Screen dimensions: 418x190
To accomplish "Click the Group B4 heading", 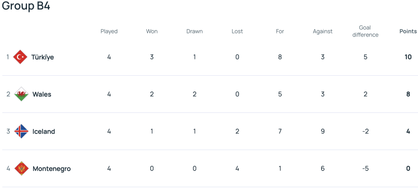I will click(26, 6).
